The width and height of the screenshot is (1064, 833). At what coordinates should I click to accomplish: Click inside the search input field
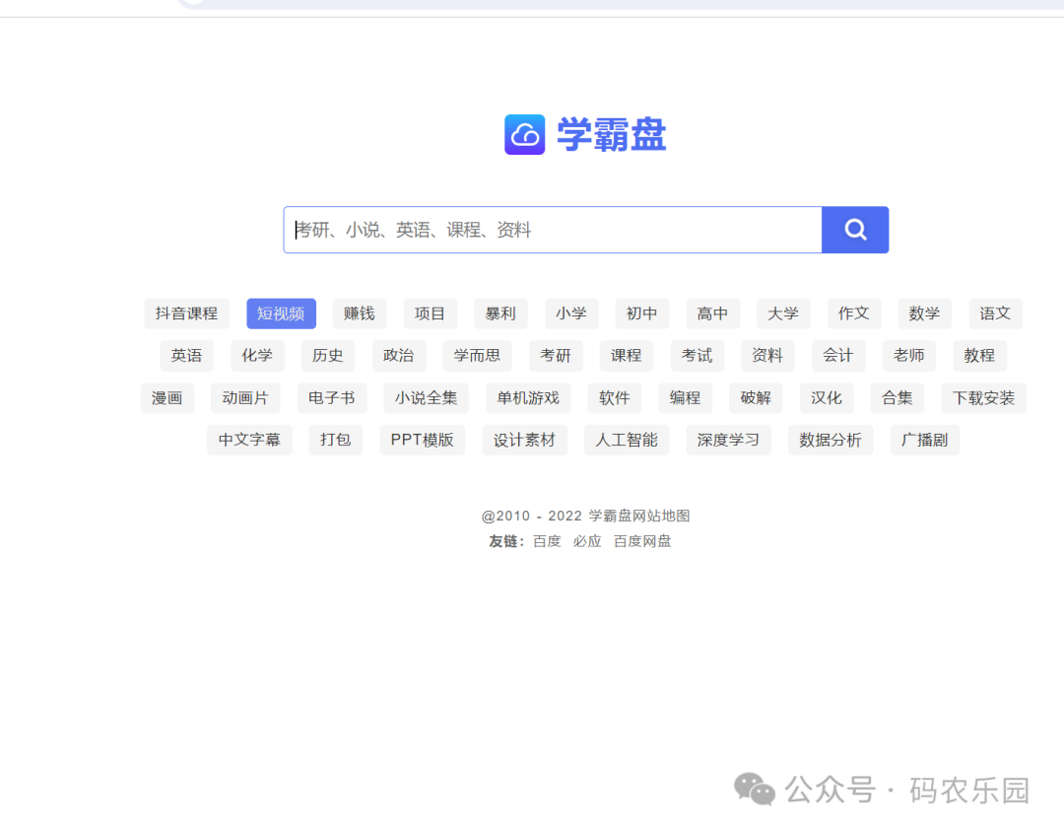[552, 229]
